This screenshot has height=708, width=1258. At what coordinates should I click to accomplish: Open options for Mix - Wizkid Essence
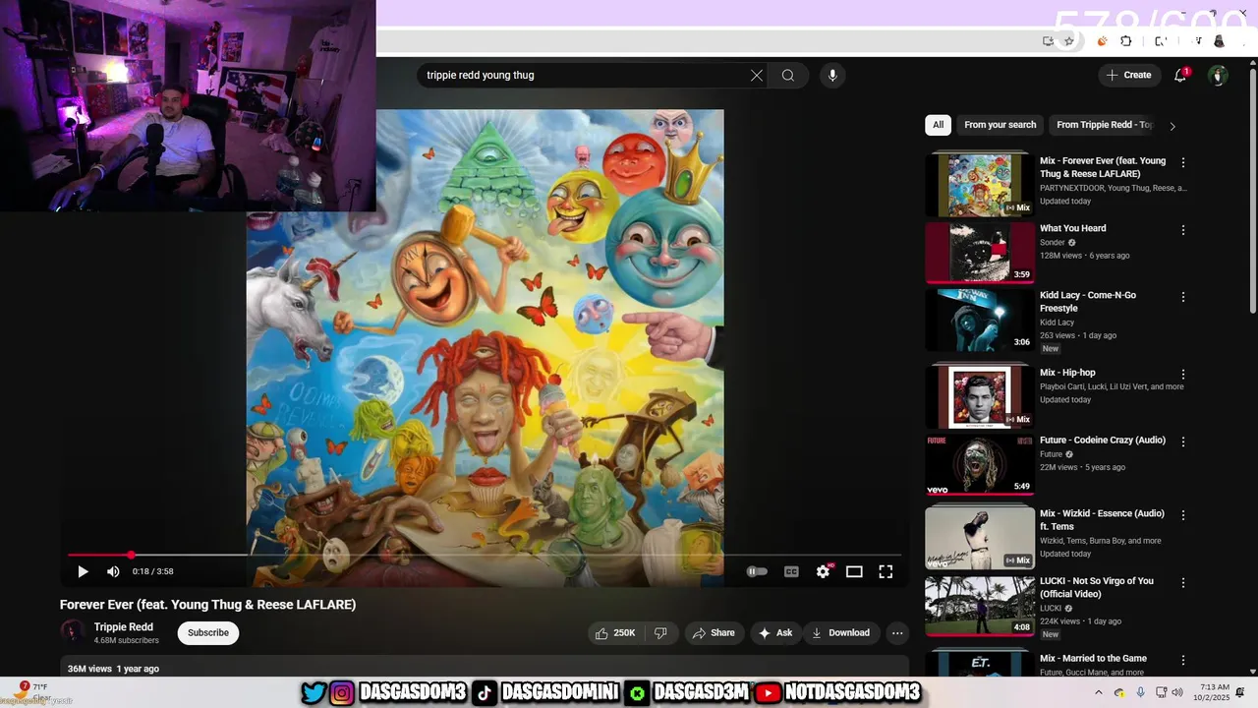[1183, 515]
